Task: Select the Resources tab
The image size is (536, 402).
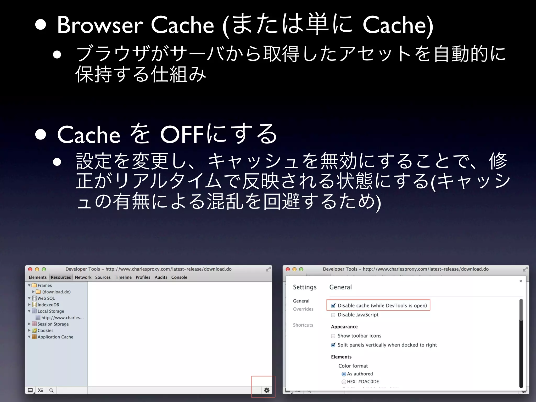Action: (61, 277)
